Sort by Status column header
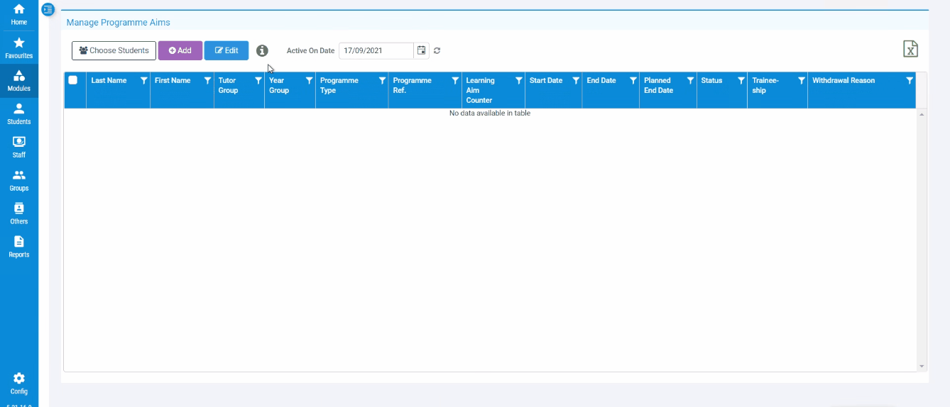 point(711,81)
